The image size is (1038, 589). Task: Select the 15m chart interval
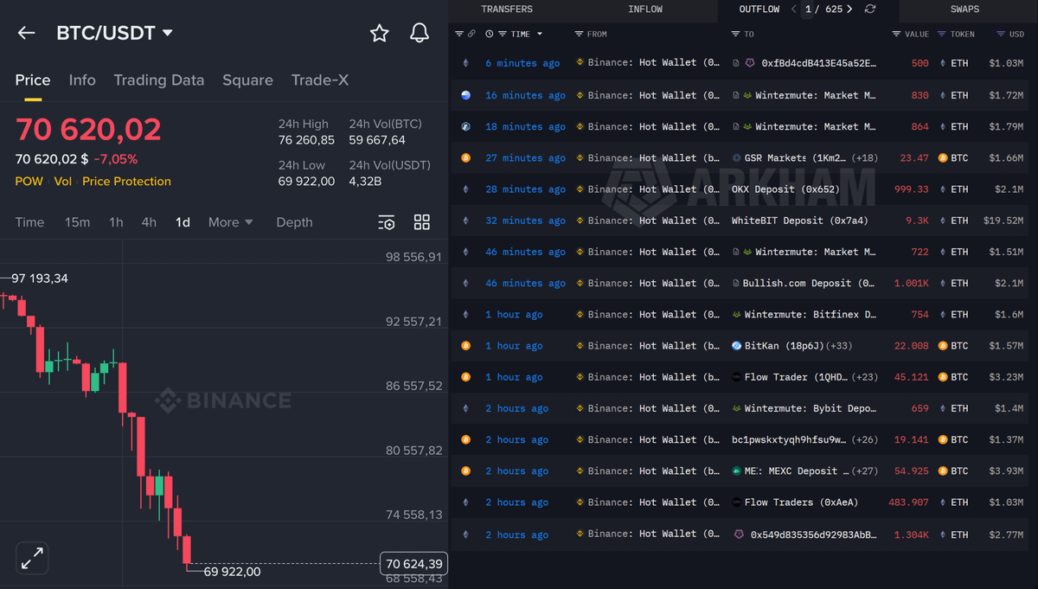click(x=77, y=222)
